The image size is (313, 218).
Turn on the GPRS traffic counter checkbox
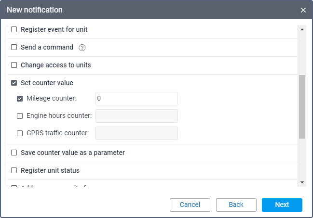click(x=20, y=133)
